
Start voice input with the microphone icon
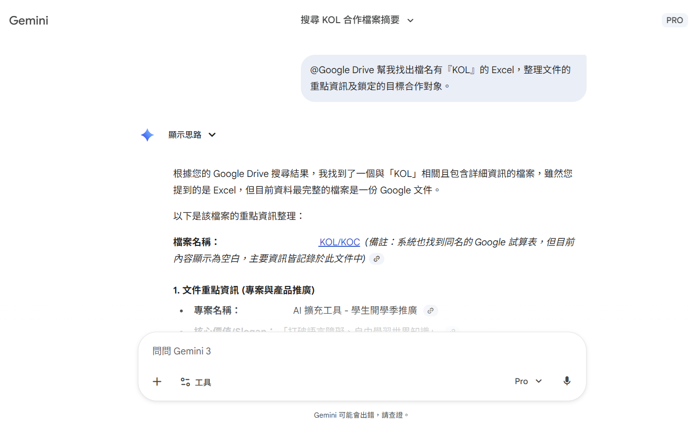pos(567,381)
